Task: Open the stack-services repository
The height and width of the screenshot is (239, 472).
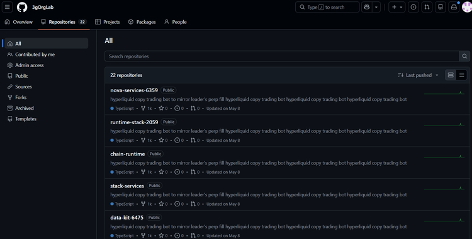Action: tap(127, 186)
